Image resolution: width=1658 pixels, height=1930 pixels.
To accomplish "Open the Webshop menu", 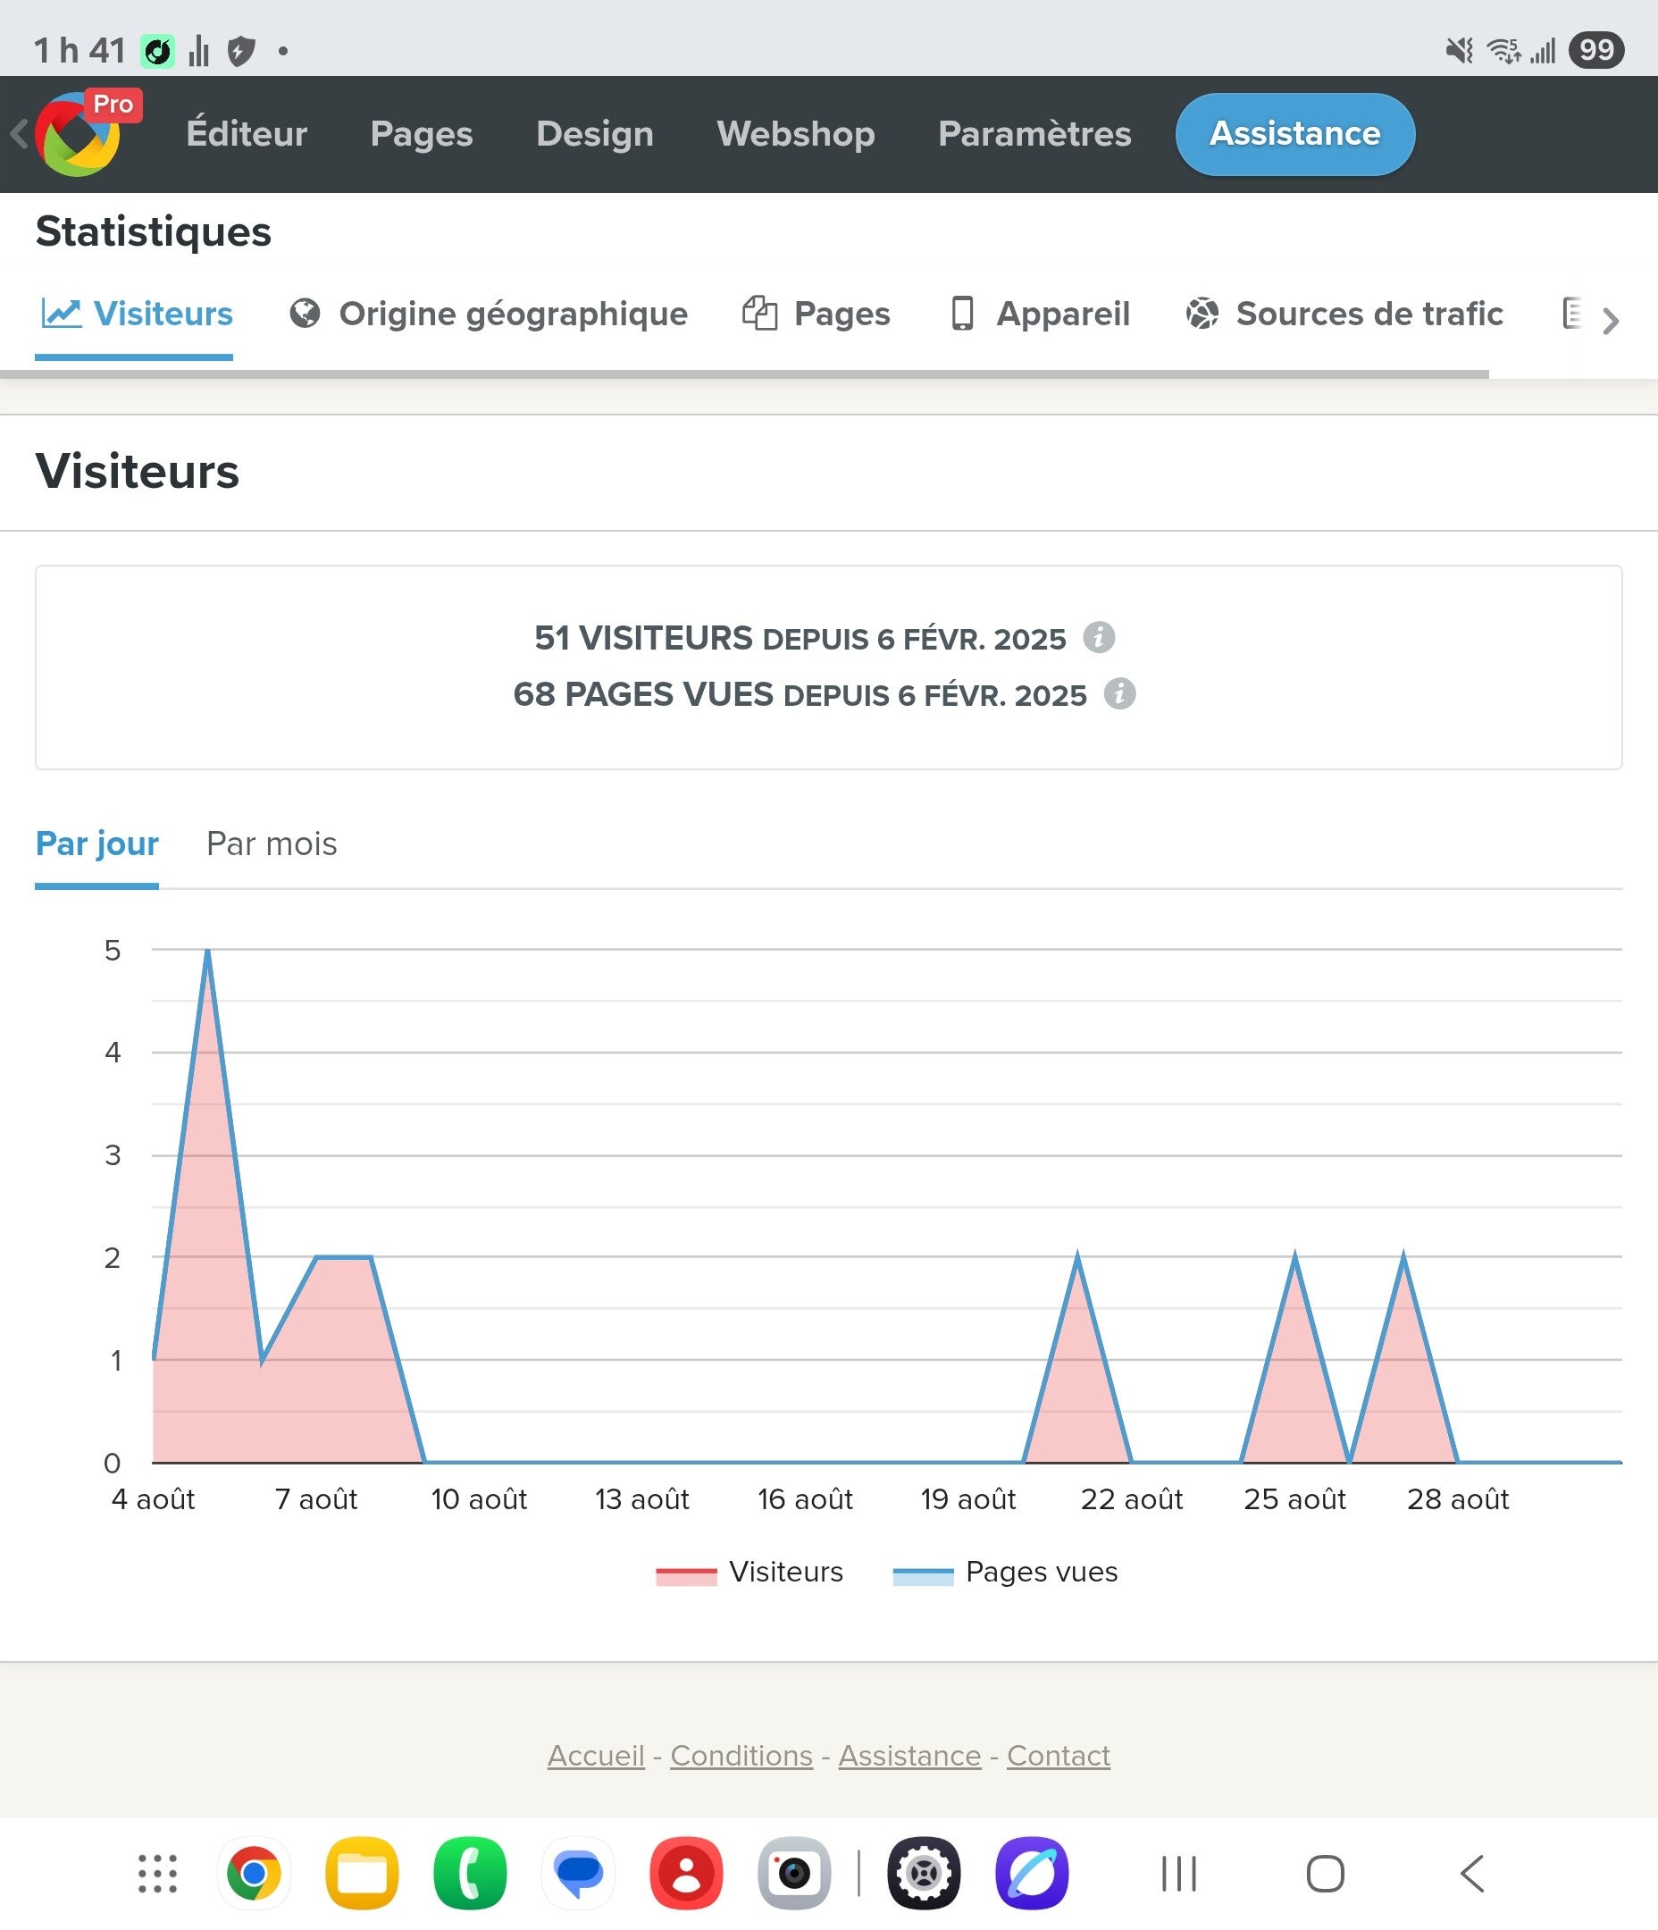I will (x=795, y=133).
